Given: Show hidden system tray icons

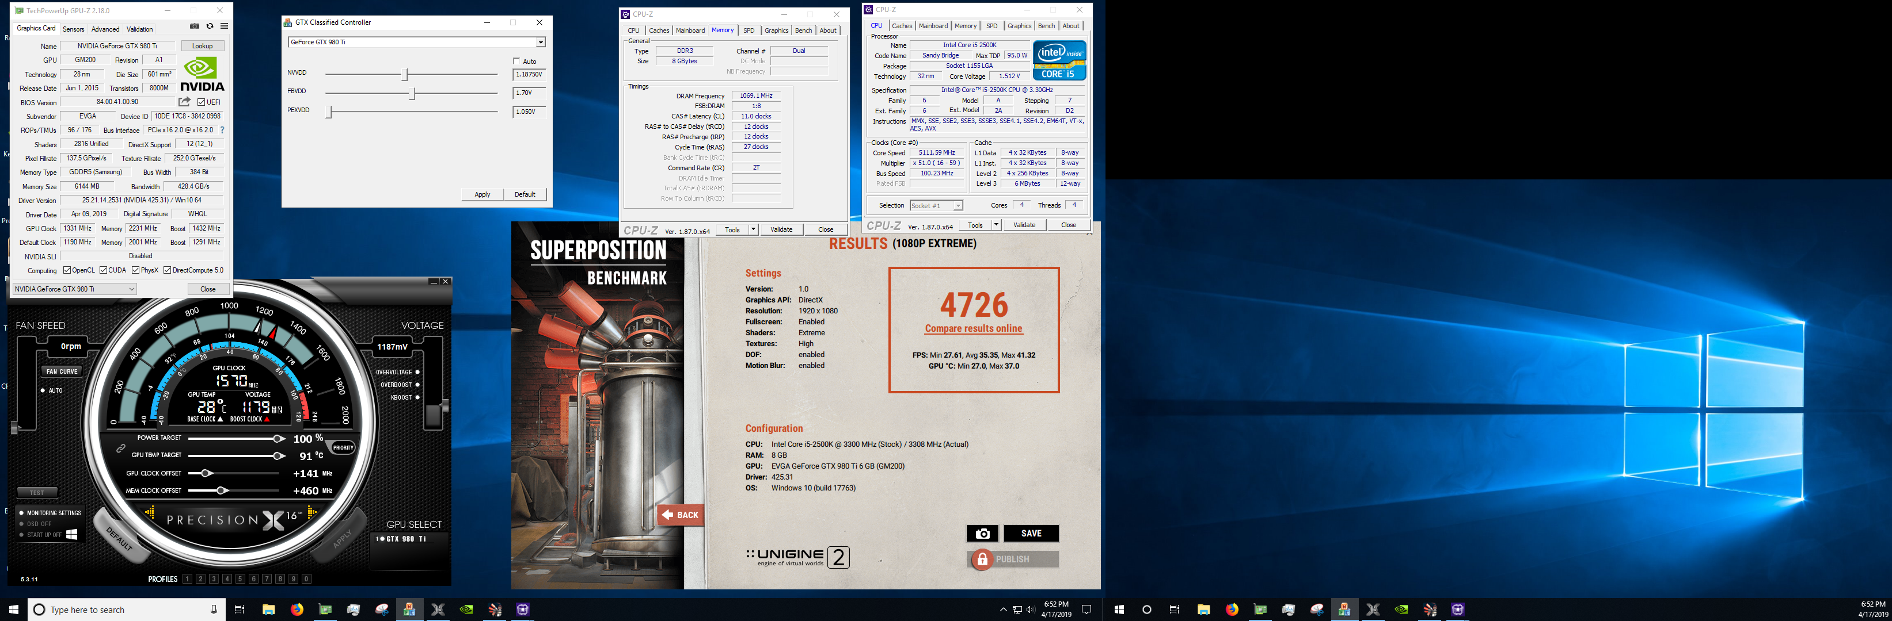Looking at the screenshot, I should 1003,609.
